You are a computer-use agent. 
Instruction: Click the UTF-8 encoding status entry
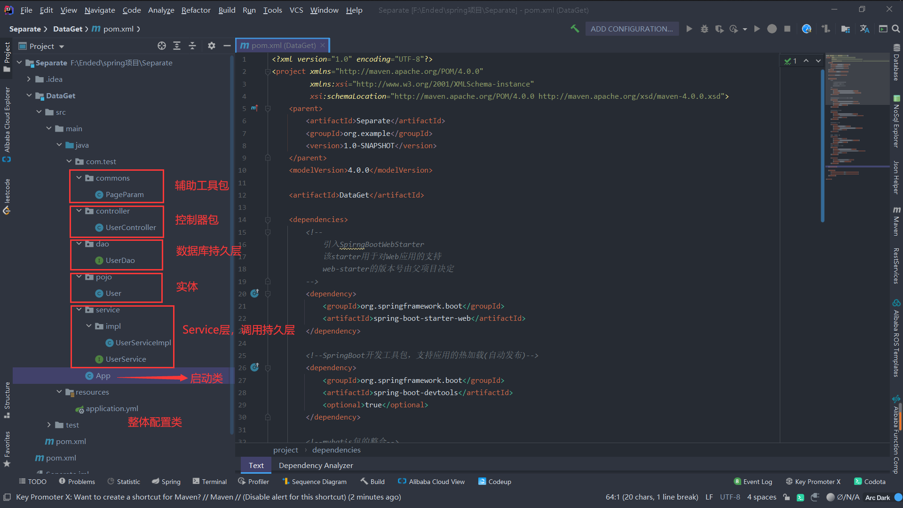729,497
